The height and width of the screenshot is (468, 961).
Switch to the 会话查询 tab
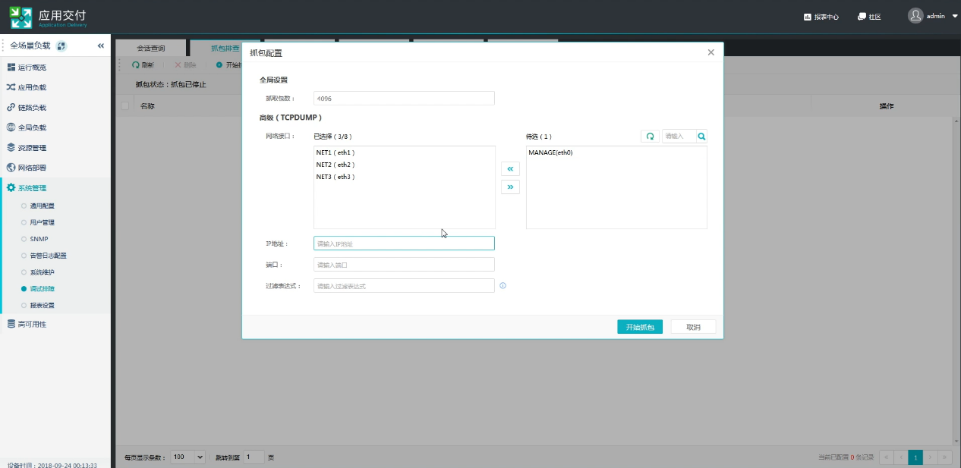point(150,49)
